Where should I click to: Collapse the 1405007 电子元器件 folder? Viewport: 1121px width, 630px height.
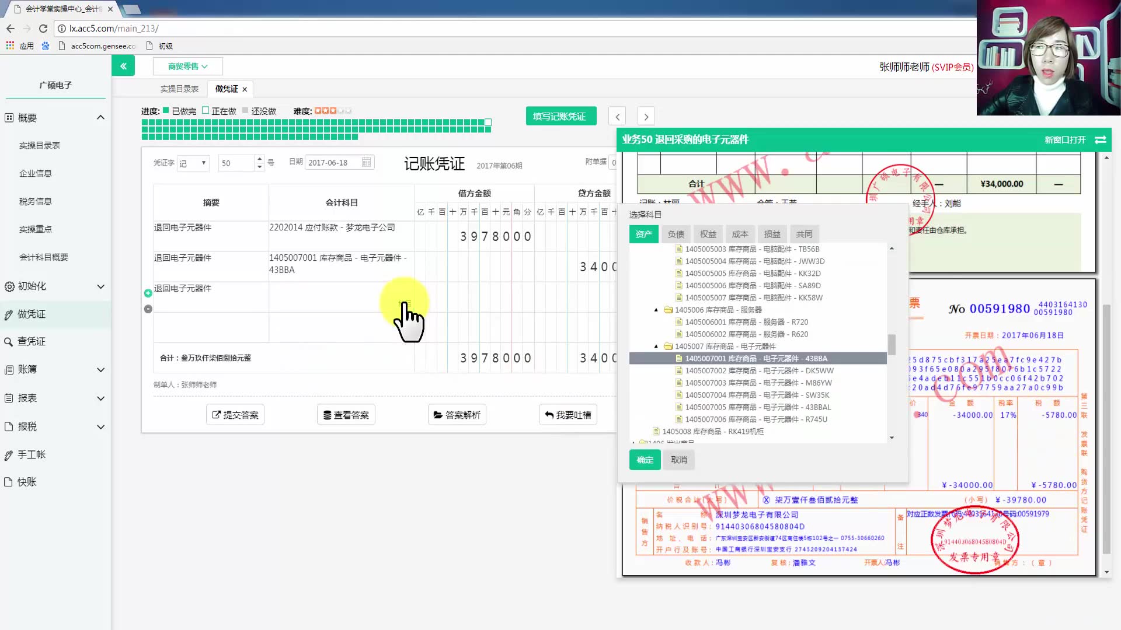pos(656,346)
